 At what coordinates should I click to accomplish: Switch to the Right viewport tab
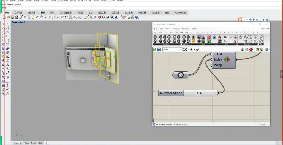click(x=41, y=143)
